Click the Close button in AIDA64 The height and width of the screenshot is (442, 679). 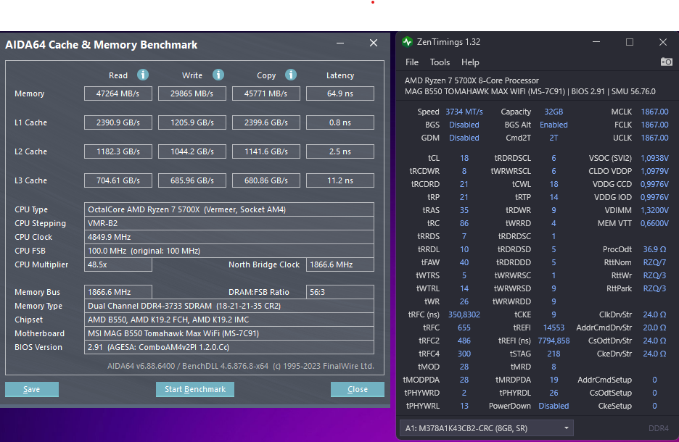[x=357, y=389]
